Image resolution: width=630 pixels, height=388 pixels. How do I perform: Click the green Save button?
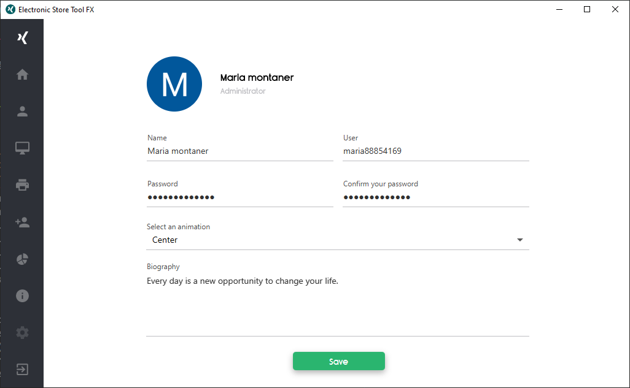339,361
